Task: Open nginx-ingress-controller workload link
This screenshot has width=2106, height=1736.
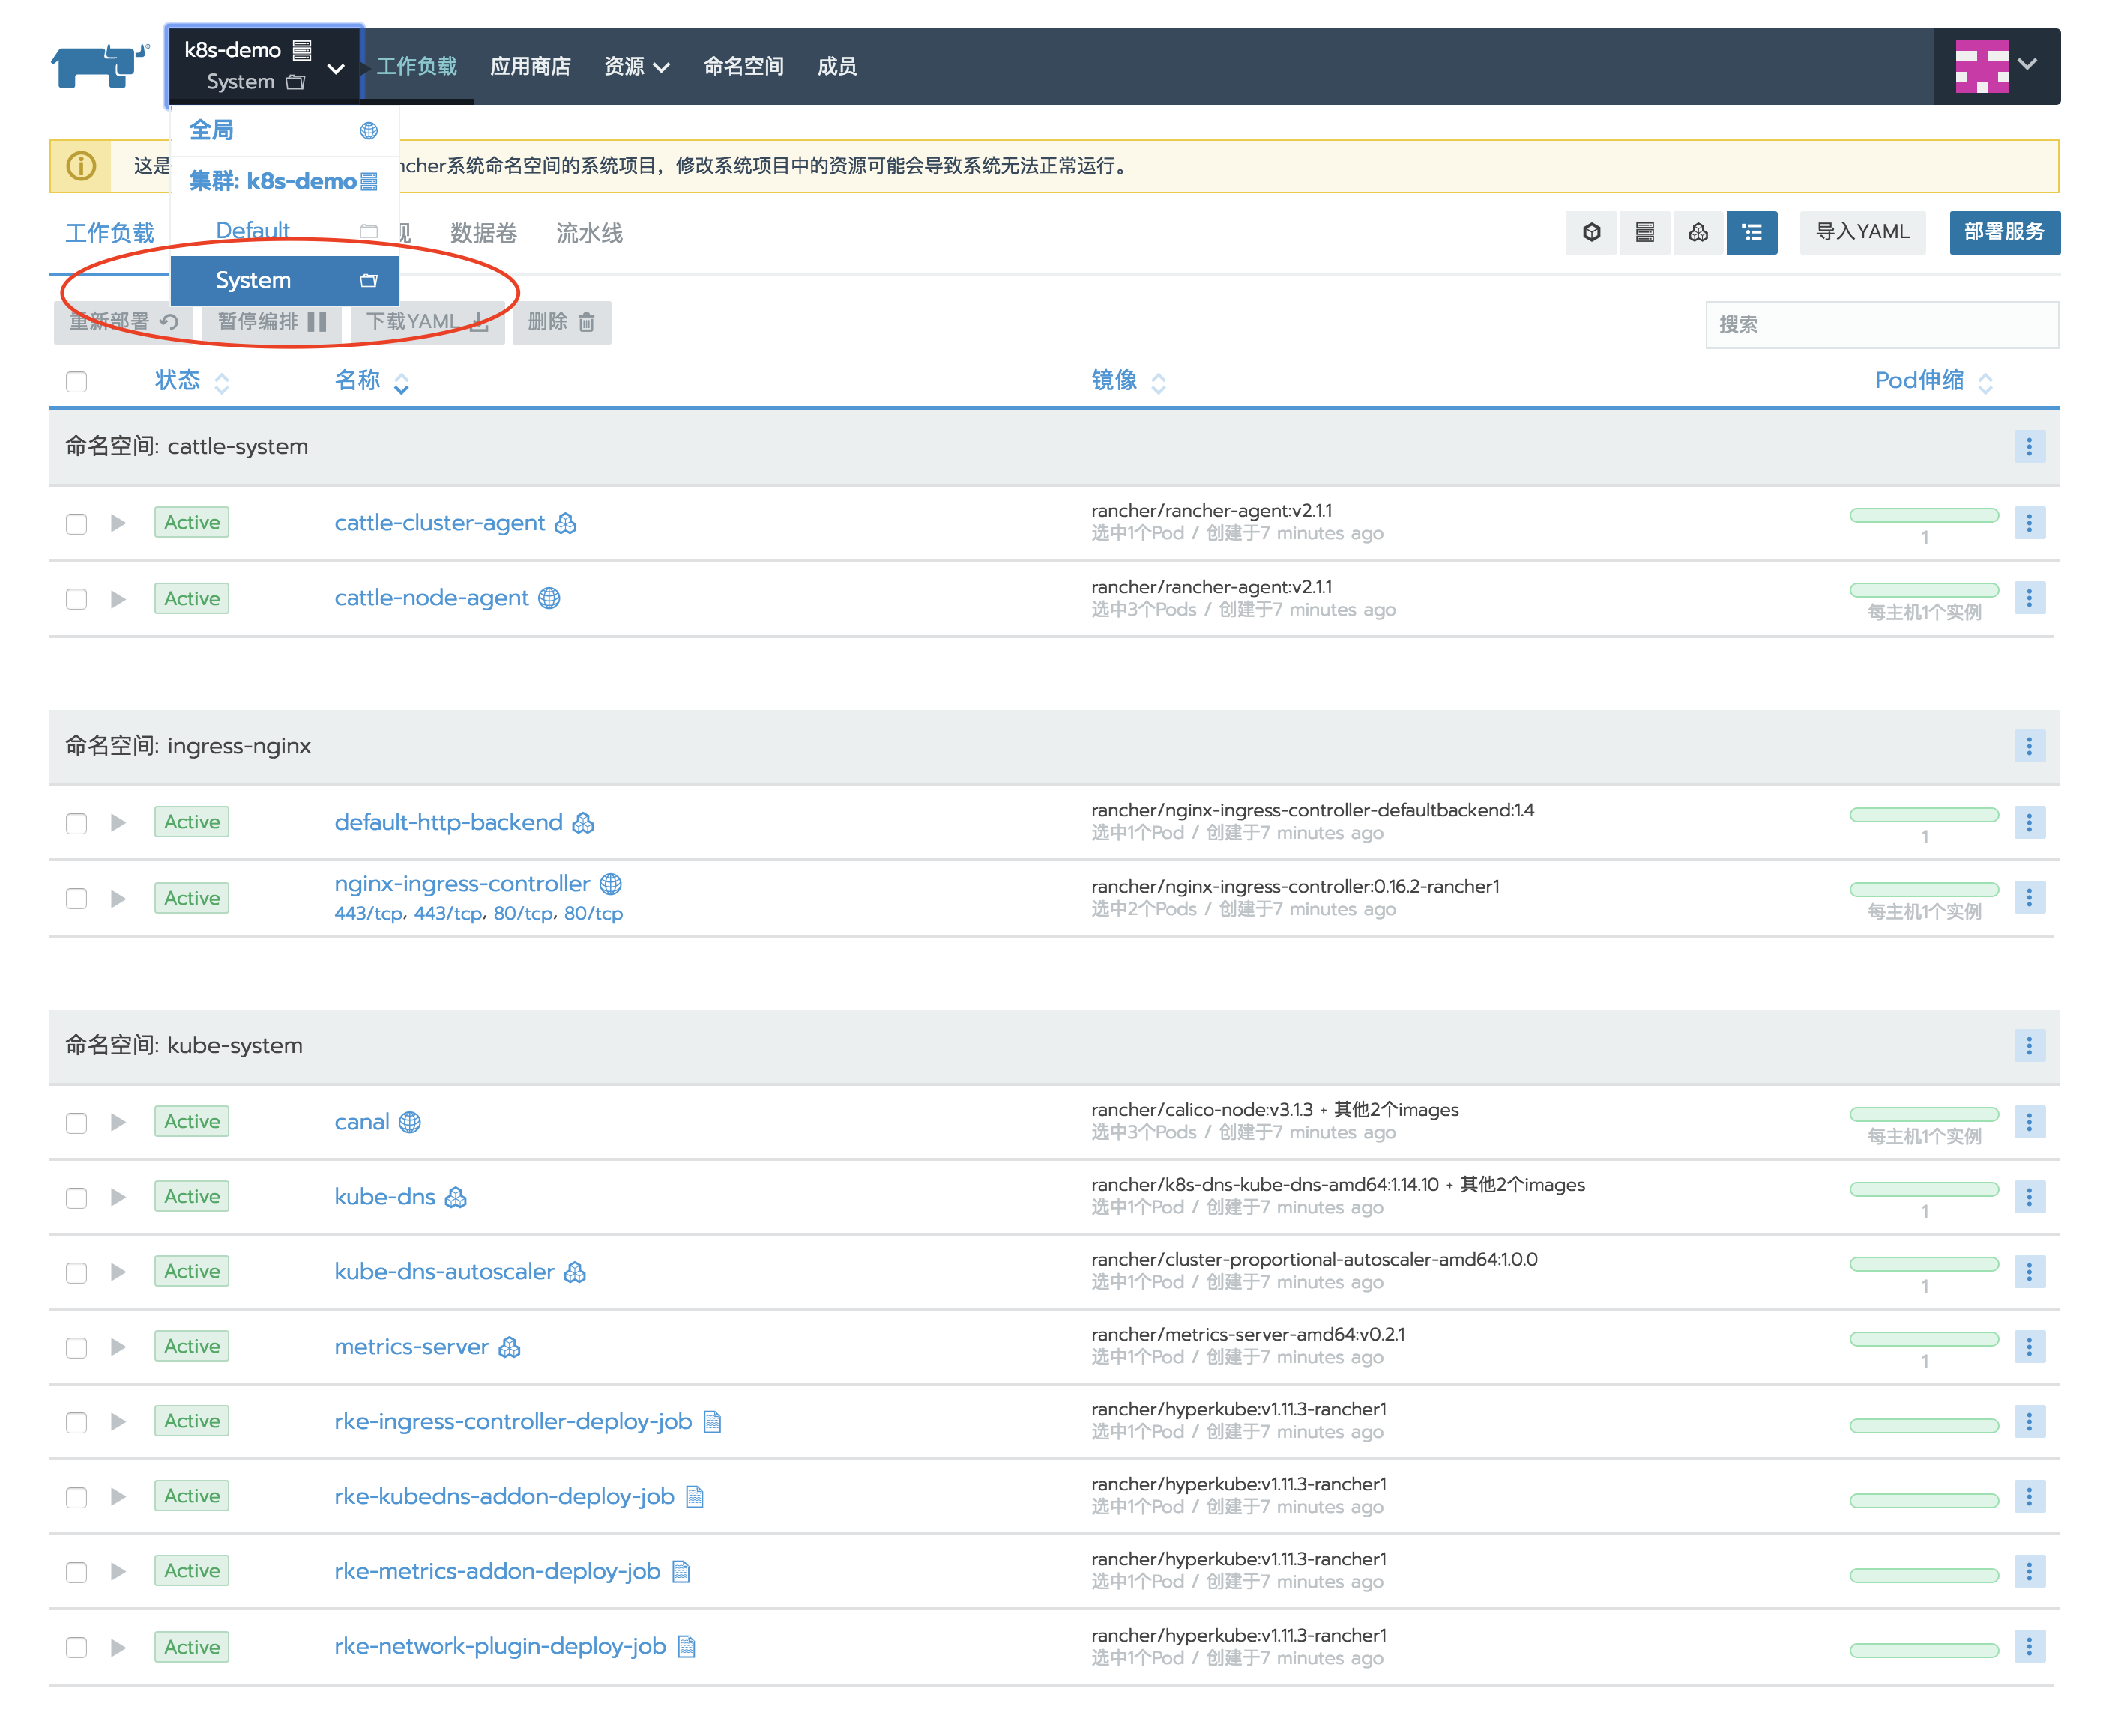Action: coord(462,884)
